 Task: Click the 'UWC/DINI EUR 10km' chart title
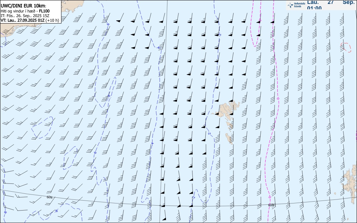pos(23,6)
